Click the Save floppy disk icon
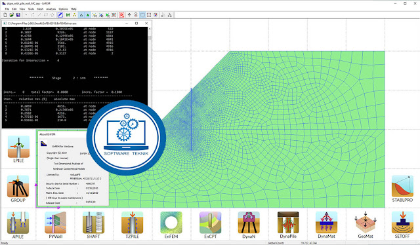This screenshot has width=420, height=245. pos(18,15)
